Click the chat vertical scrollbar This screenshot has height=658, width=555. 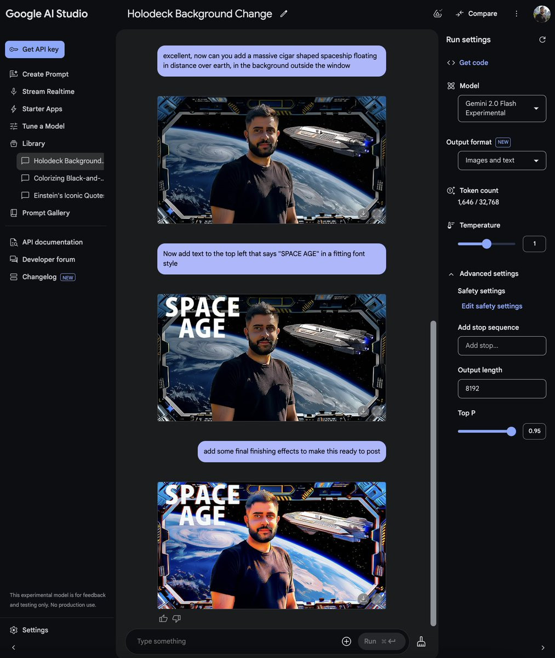pos(433,473)
